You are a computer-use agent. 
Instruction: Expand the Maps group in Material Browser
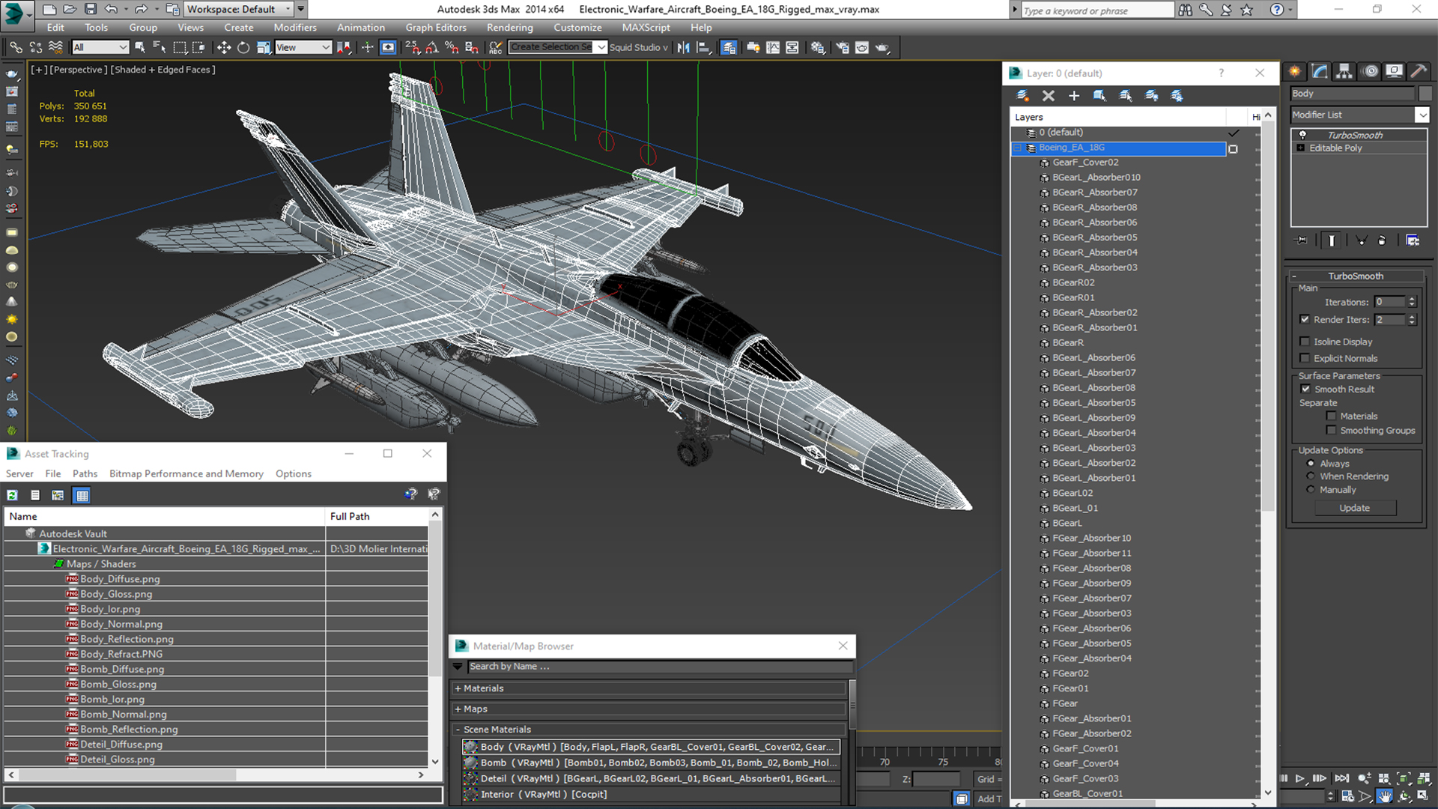click(x=458, y=709)
